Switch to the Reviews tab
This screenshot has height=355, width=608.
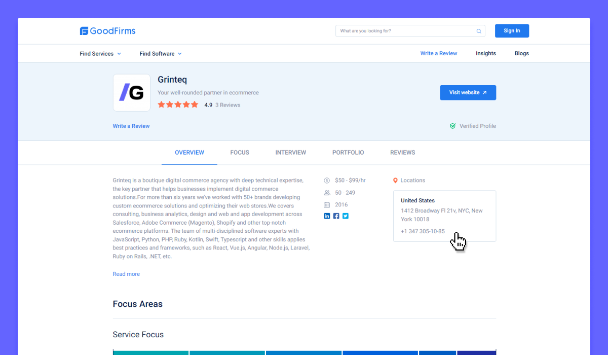click(x=403, y=153)
